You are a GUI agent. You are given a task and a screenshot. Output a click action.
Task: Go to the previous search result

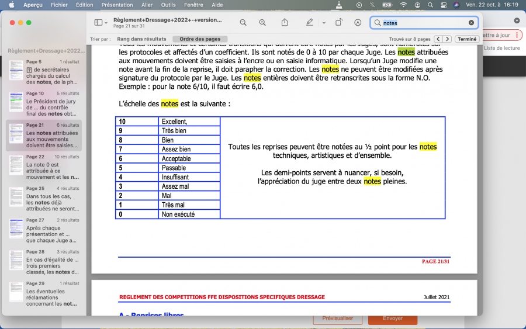[438, 39]
